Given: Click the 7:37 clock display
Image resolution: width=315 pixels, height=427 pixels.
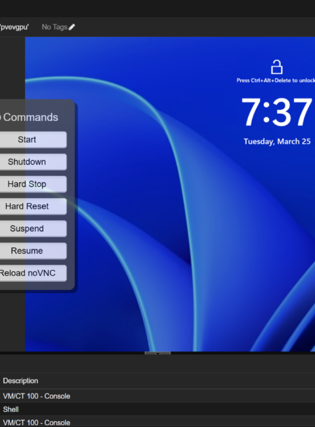Looking at the screenshot, I should (277, 112).
